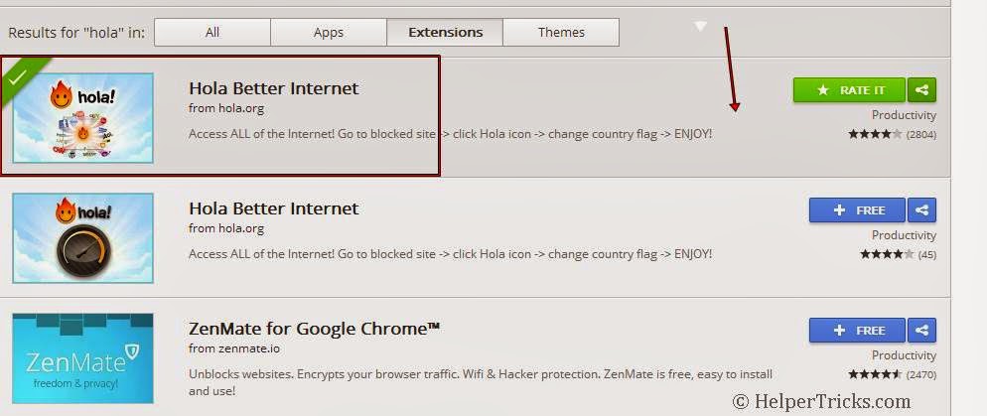Select the All results tab
The height and width of the screenshot is (416, 987).
click(x=212, y=32)
